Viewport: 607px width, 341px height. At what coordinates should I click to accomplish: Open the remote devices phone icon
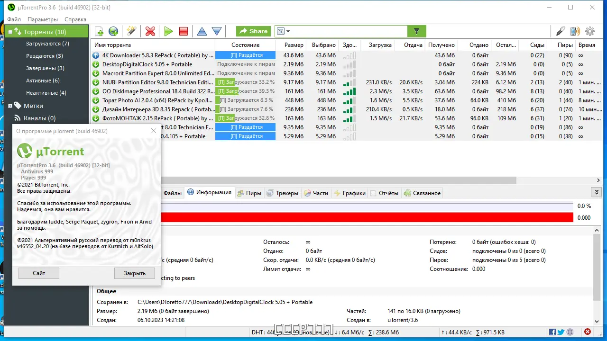(575, 32)
